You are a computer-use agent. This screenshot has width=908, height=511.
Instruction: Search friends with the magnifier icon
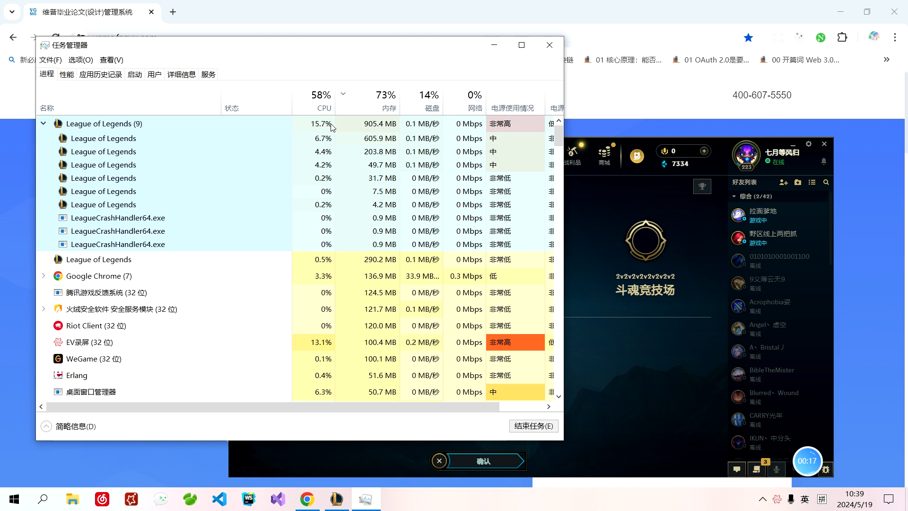[x=826, y=182]
